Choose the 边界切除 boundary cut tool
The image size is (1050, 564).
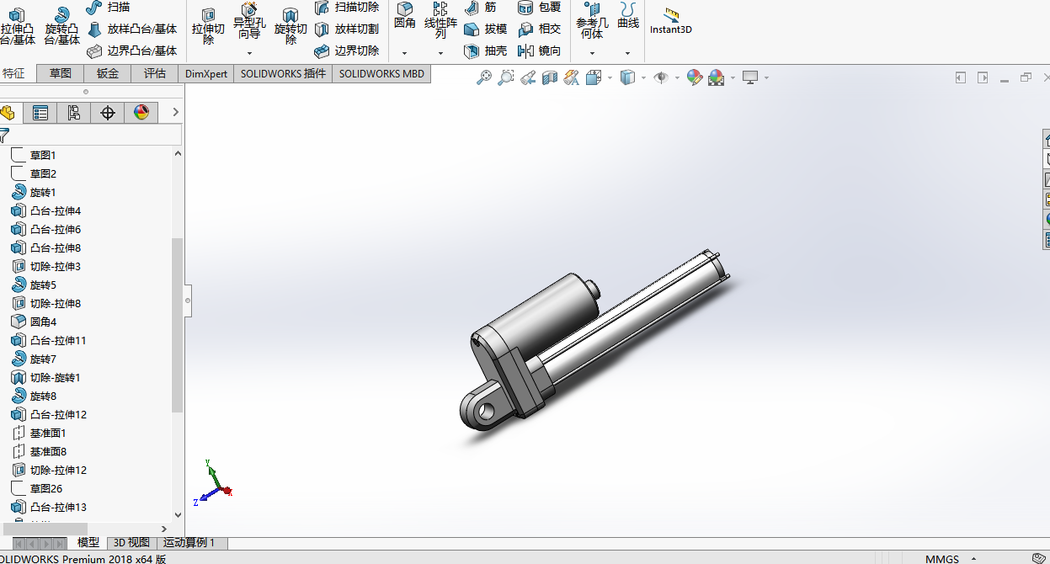346,51
